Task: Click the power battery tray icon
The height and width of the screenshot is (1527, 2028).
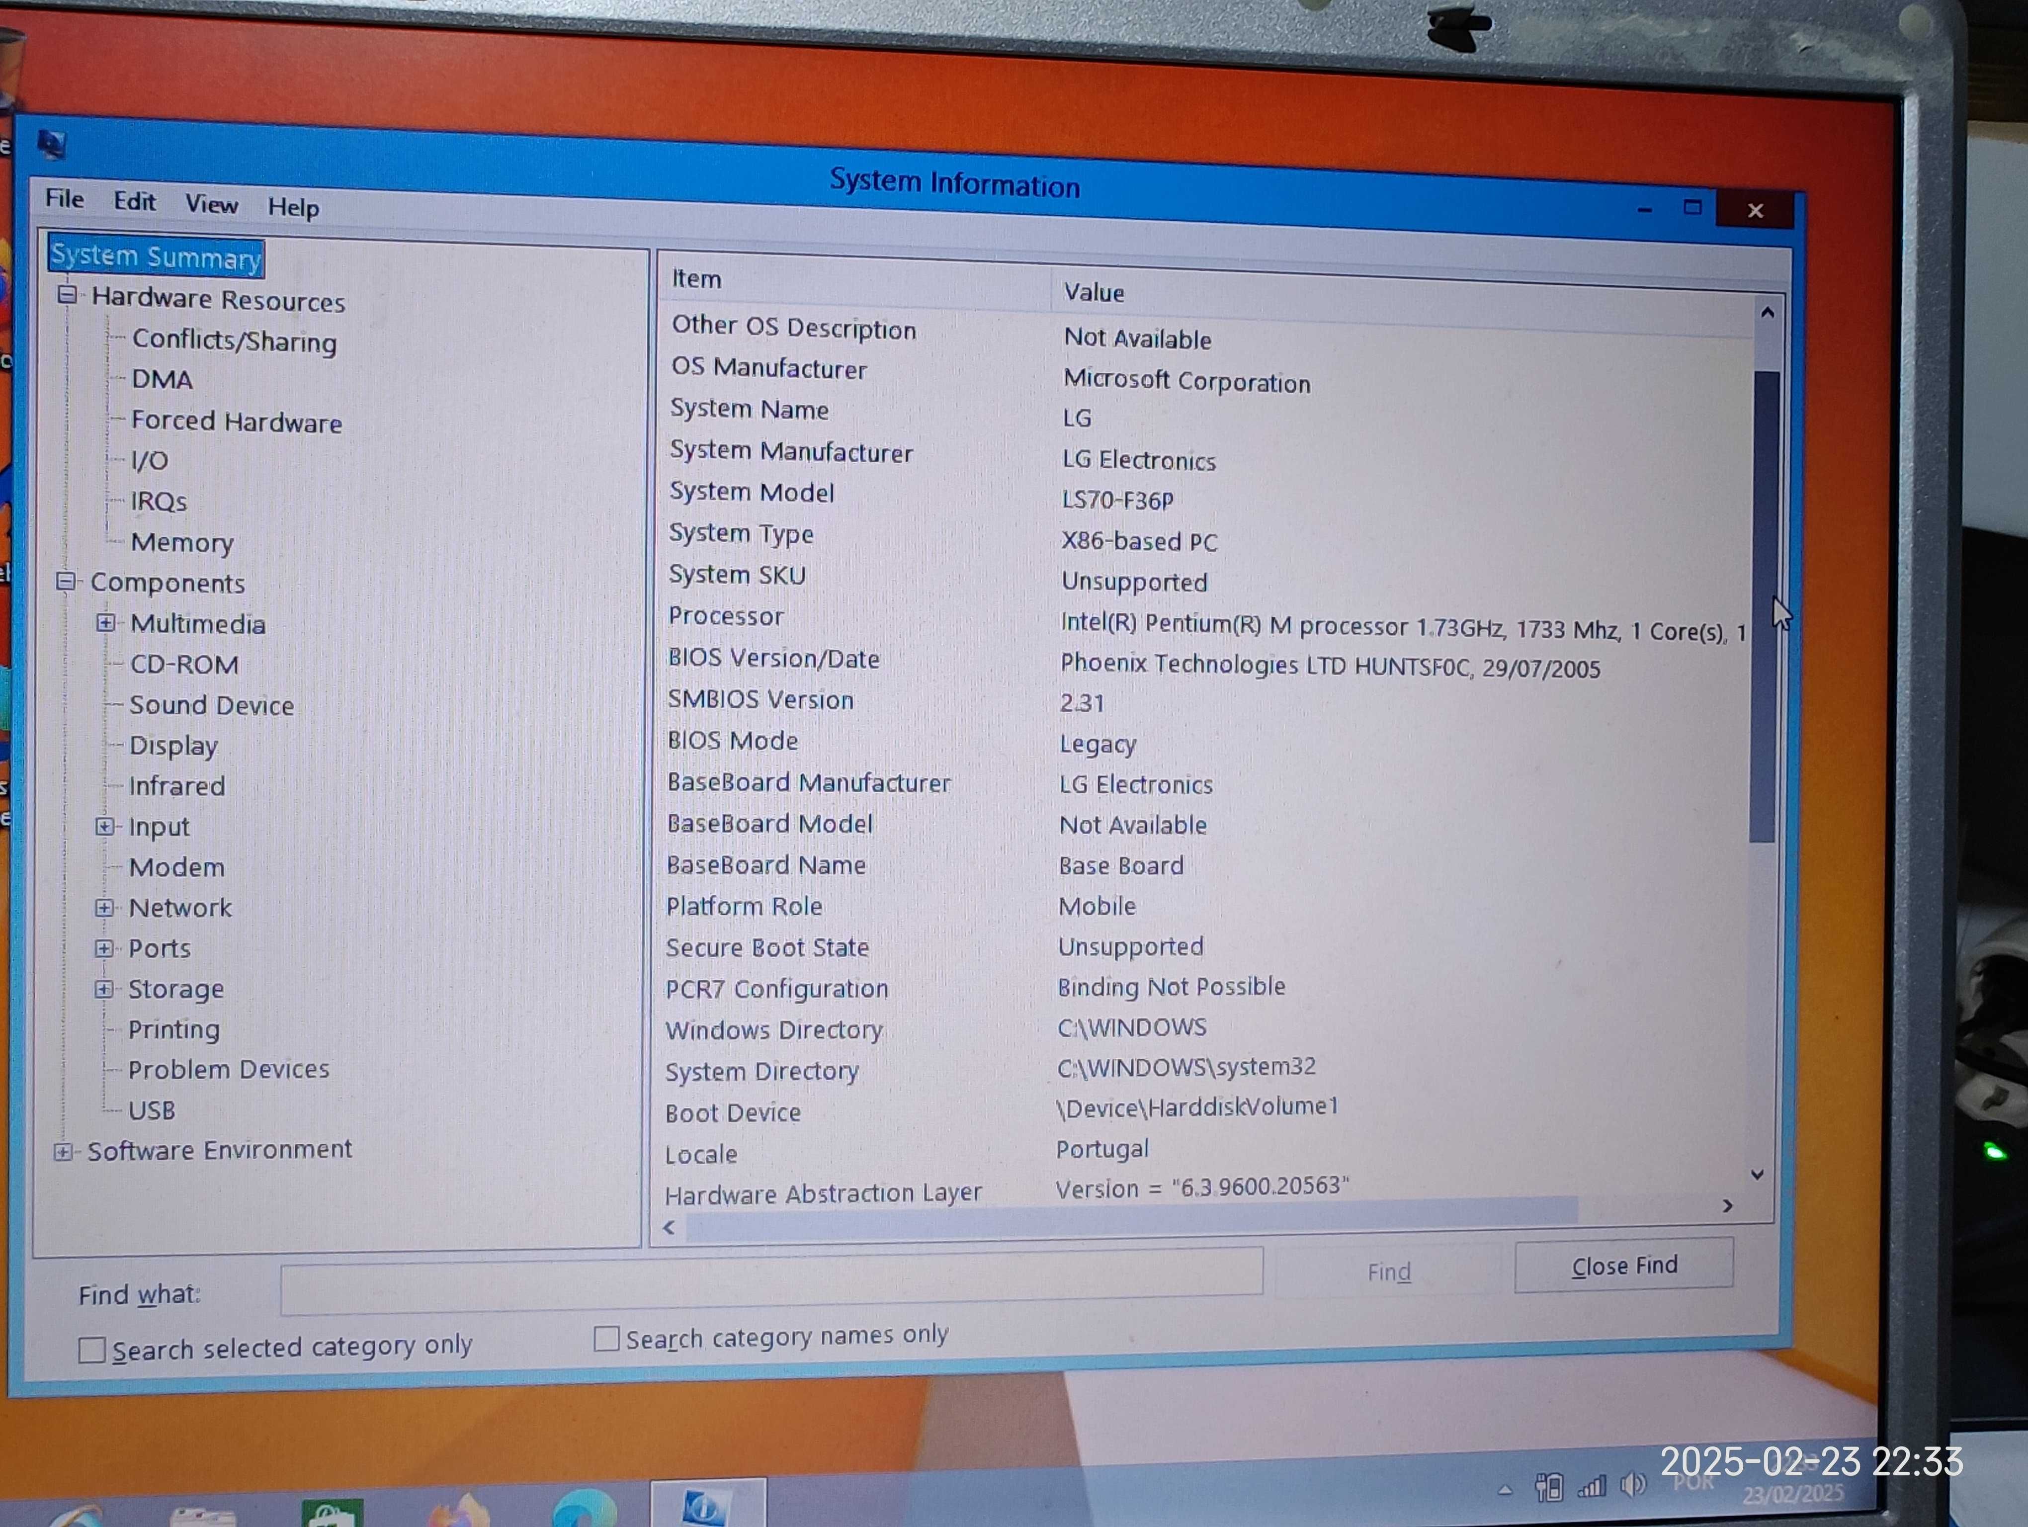Action: (1548, 1488)
